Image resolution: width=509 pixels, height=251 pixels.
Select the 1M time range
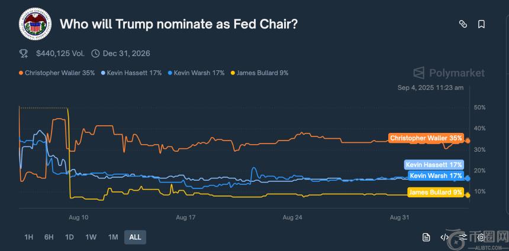coord(112,237)
